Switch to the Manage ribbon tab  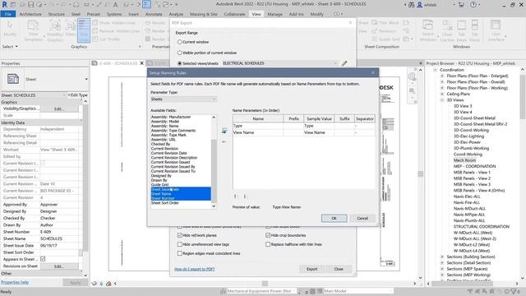coord(275,14)
